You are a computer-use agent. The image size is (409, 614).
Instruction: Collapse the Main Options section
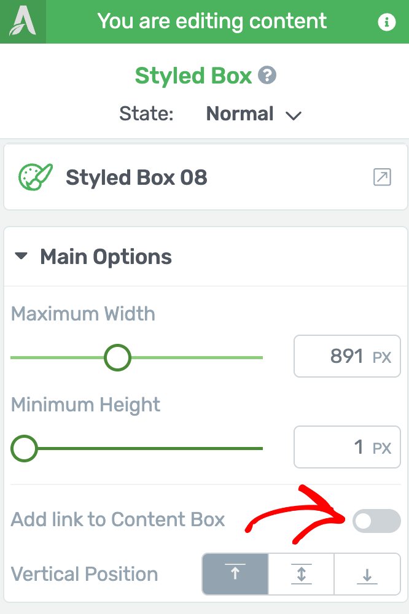click(x=21, y=256)
